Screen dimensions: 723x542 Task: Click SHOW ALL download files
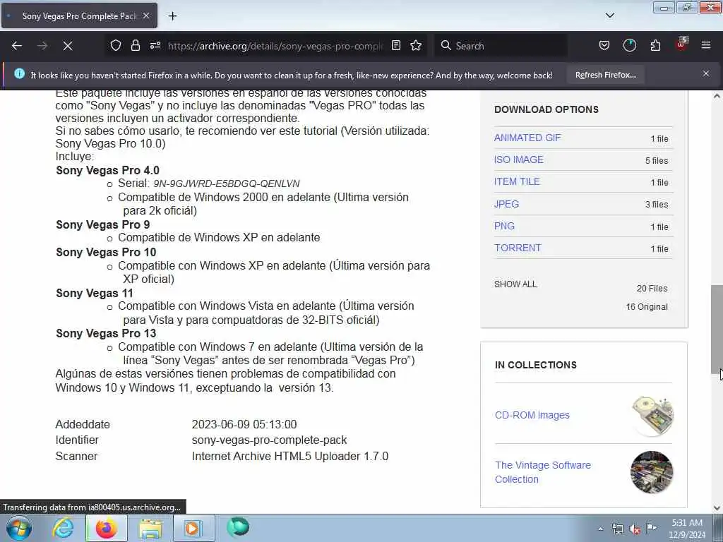coord(515,284)
